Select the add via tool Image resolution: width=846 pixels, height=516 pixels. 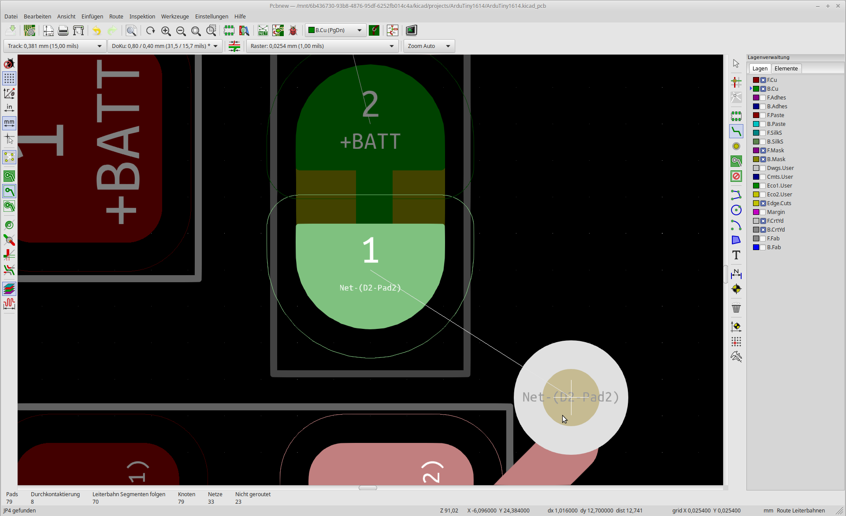(736, 146)
